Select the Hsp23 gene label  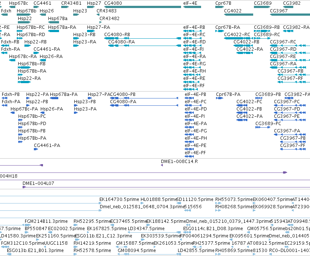pos(80,11)
